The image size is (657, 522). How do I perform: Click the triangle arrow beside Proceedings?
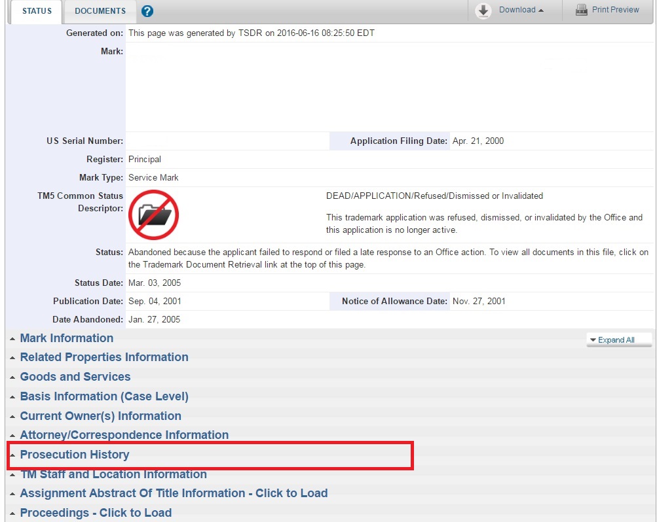pos(12,513)
